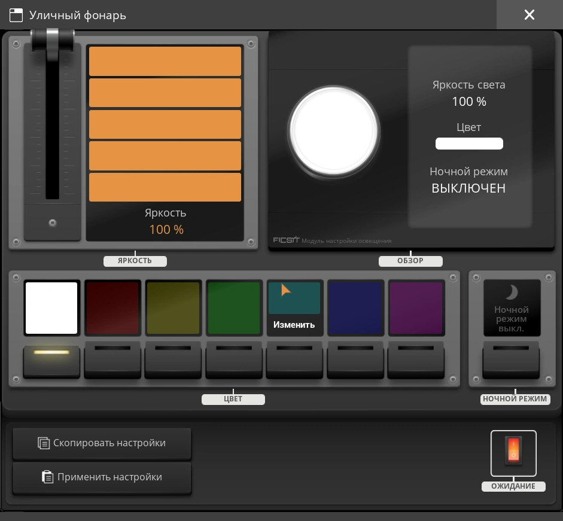Image resolution: width=563 pixels, height=521 pixels.
Task: Select the white color swatch
Action: [x=51, y=308]
